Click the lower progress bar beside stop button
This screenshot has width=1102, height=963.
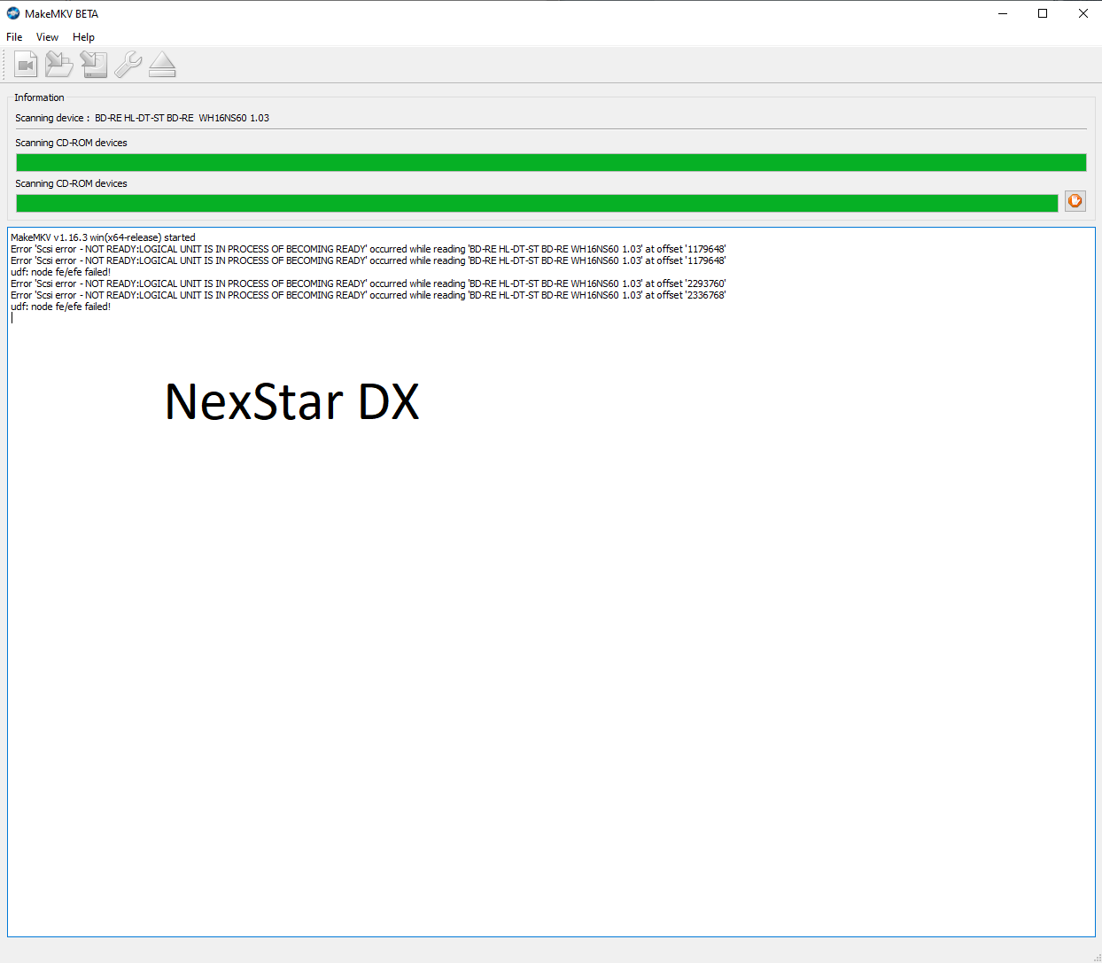(x=537, y=203)
